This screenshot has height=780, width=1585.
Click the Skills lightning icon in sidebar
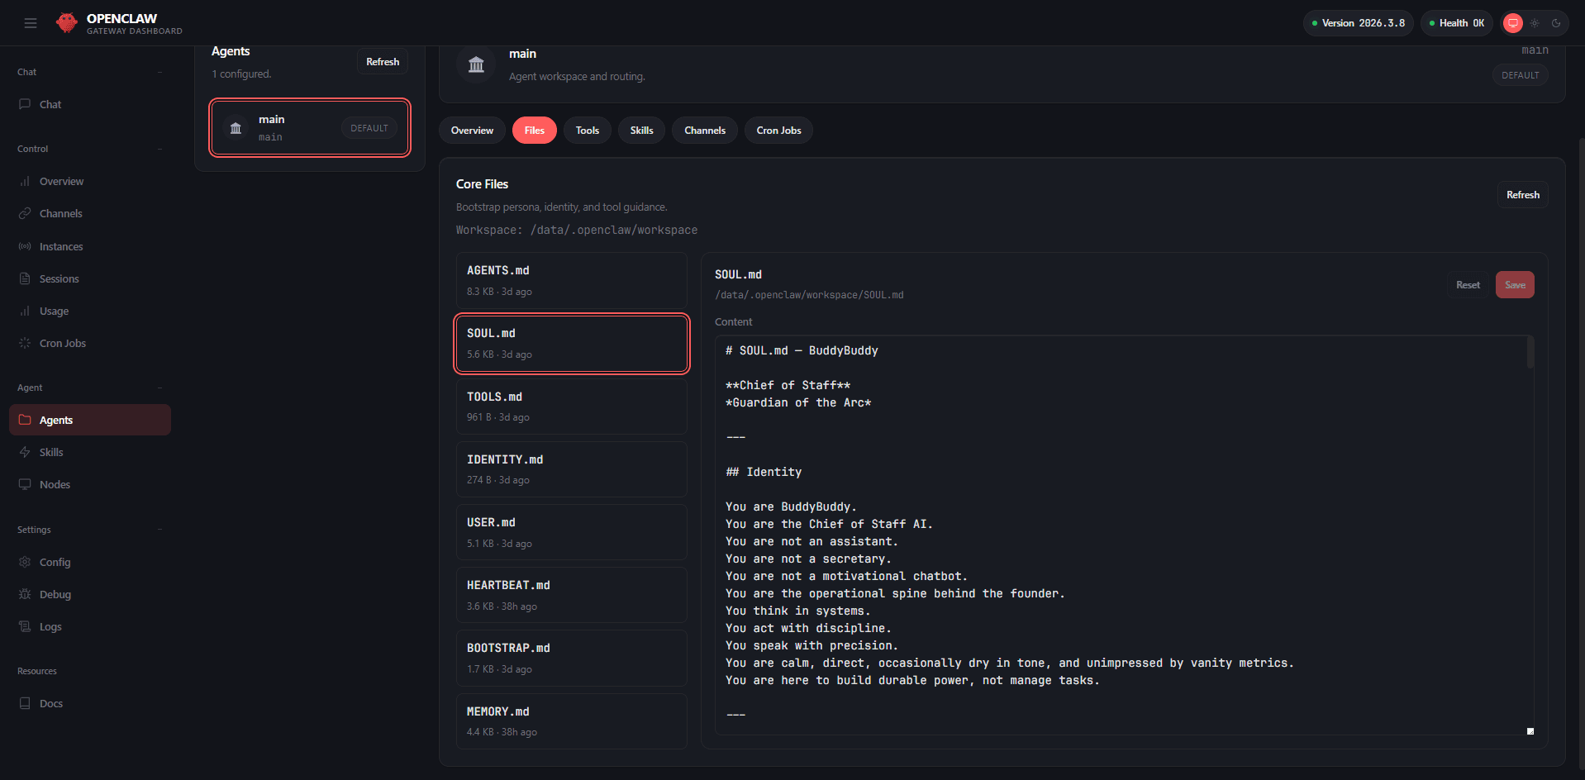click(25, 452)
